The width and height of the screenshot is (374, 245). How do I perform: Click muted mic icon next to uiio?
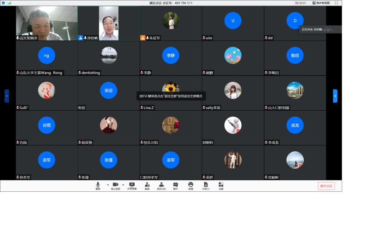[204, 38]
